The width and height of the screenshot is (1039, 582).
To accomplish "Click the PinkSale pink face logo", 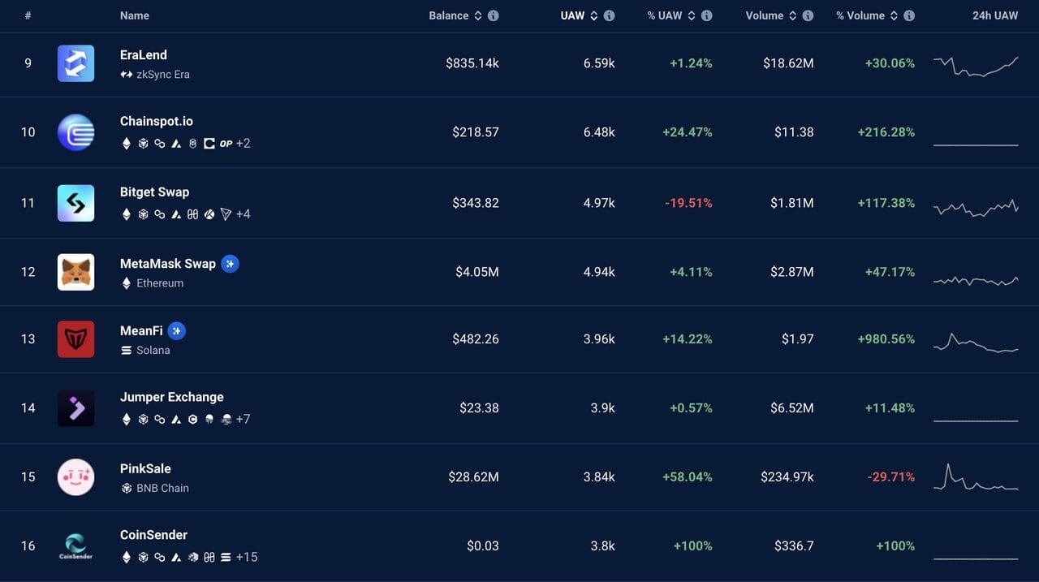I will point(75,476).
